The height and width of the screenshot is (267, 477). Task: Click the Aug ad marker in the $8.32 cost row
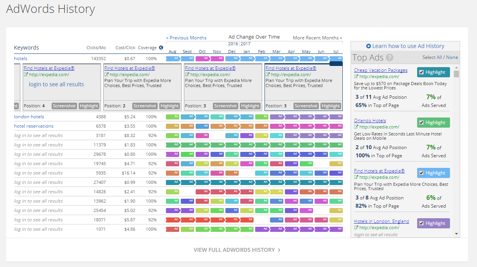coord(173,135)
